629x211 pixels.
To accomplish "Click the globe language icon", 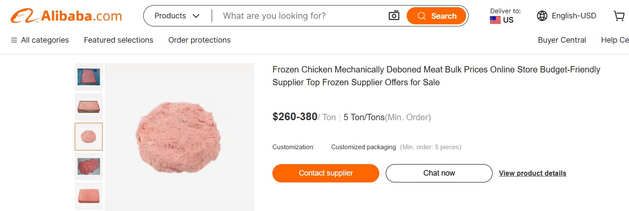I will click(x=542, y=16).
